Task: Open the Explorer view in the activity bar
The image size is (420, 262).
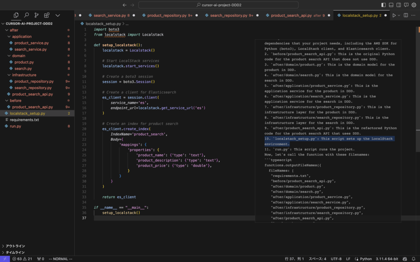Action: (x=16, y=15)
